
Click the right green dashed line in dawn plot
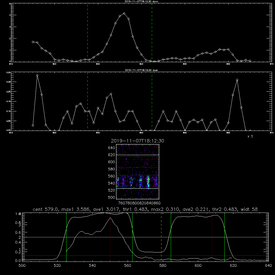(152, 32)
